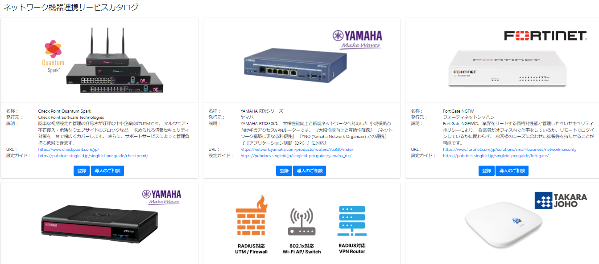Open the singleid-pocguide/checkpoint setup guide link
This screenshot has height=264, width=599.
pyautogui.click(x=93, y=156)
